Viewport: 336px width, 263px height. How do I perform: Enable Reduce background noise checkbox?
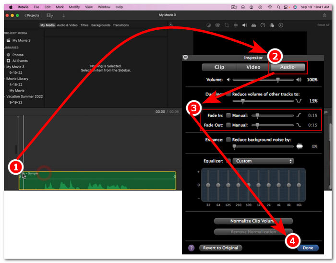click(x=228, y=140)
